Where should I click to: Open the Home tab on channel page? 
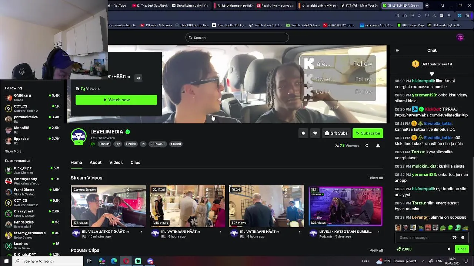pos(76,163)
